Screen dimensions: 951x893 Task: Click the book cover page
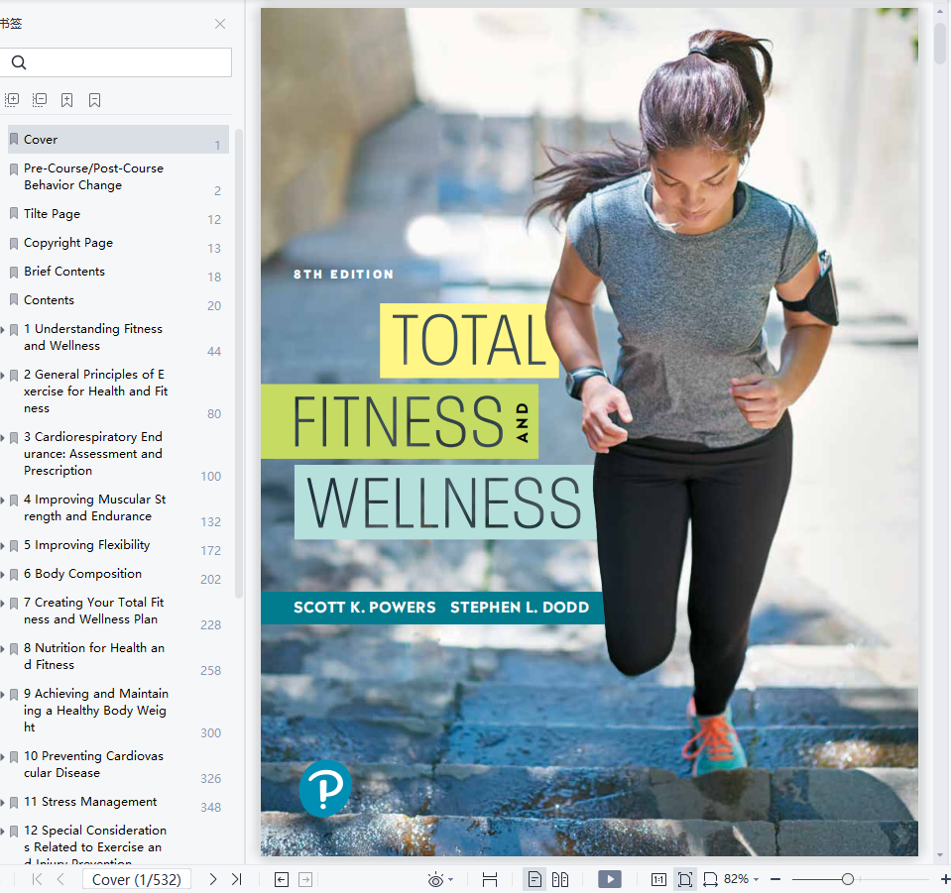(x=589, y=432)
